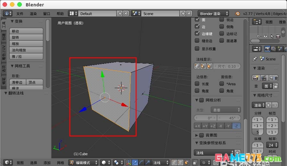Screen dimensions: 287x166
Task: Show vertex normals display icon
Action: (x=197, y=66)
